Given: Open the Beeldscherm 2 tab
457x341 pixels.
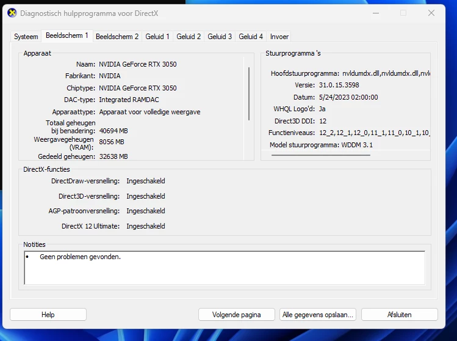Looking at the screenshot, I should pos(117,37).
